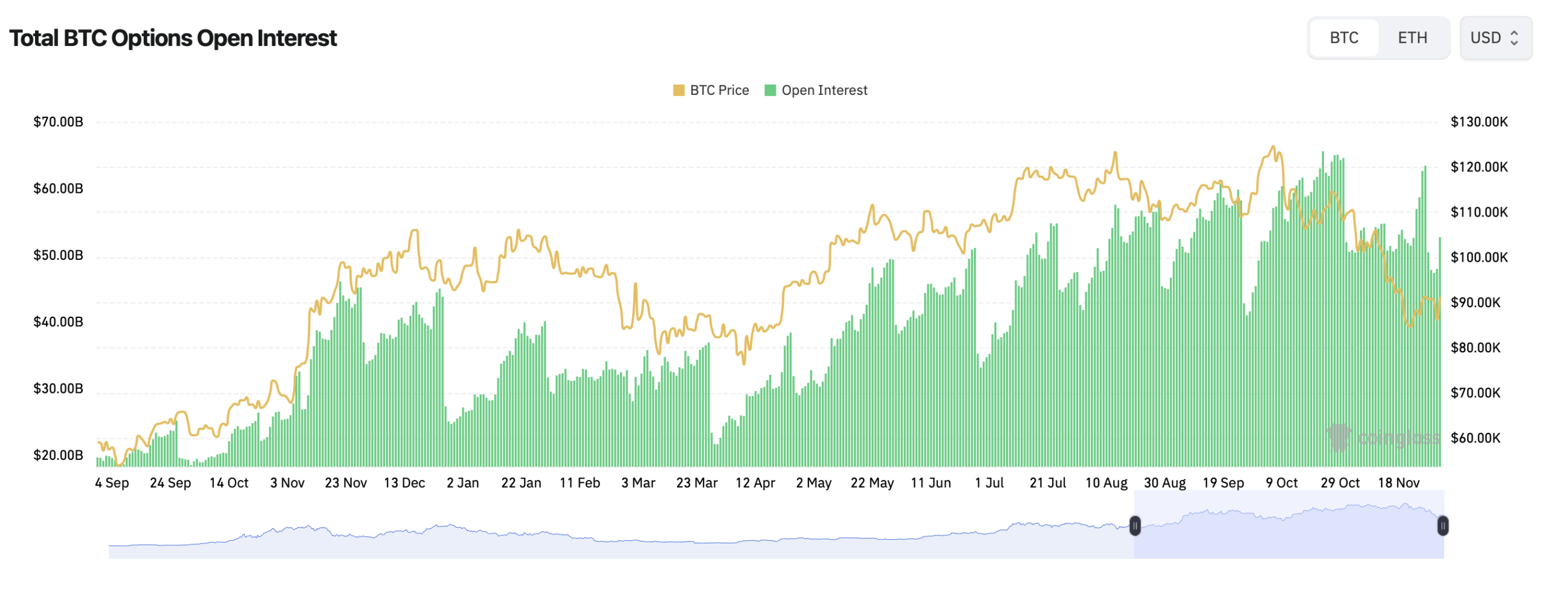Click the left pause-style range handle
The image size is (1547, 599).
coord(1135,527)
